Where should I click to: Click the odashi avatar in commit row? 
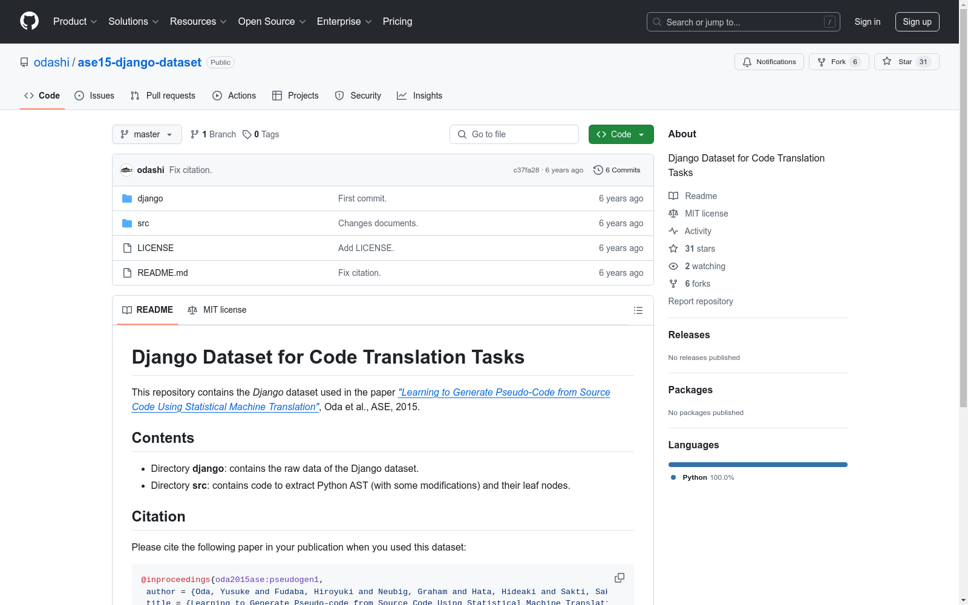click(x=126, y=170)
